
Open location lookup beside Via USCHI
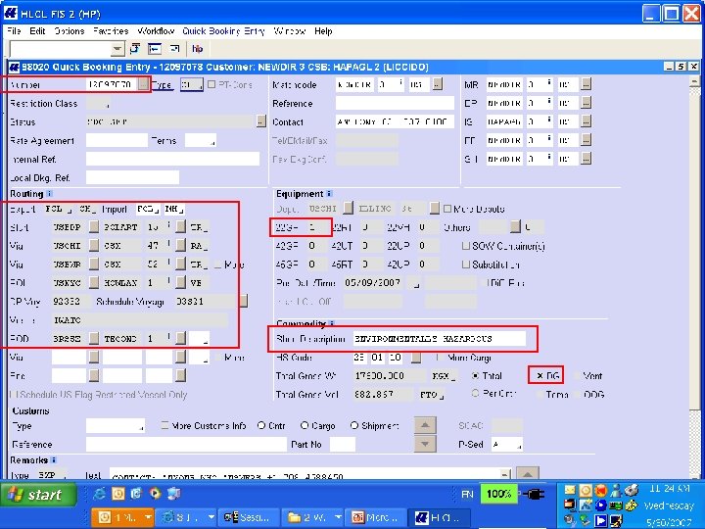pos(93,245)
